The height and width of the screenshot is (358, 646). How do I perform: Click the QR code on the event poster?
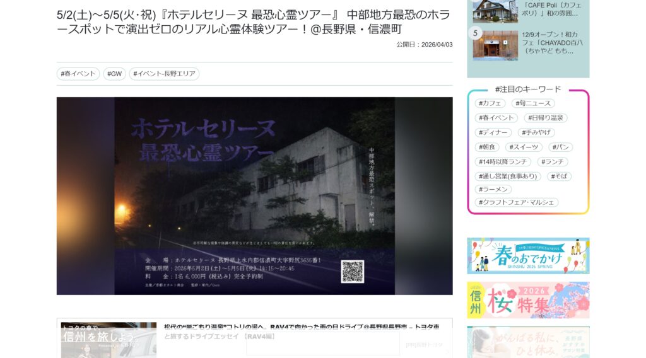(x=353, y=271)
